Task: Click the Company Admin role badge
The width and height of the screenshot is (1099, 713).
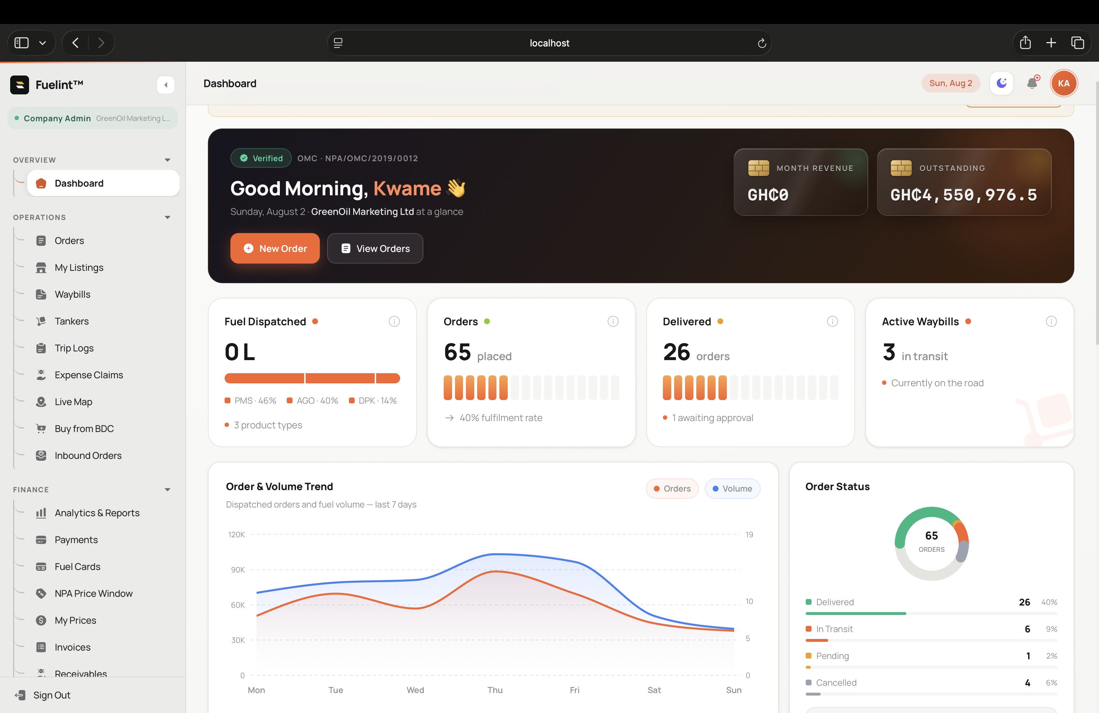Action: click(93, 118)
